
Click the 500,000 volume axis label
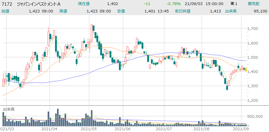point(256,117)
